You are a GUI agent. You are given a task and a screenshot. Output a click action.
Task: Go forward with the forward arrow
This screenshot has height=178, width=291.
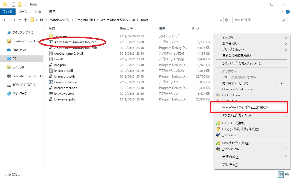point(14,20)
